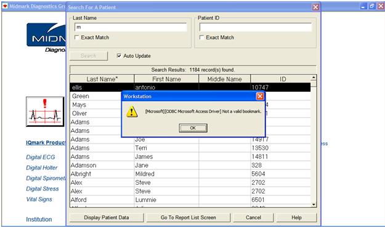The width and height of the screenshot is (385, 228).
Task: Click the Display Patient Data button
Action: (107, 218)
